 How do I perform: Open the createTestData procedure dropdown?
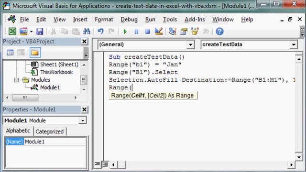[294, 44]
